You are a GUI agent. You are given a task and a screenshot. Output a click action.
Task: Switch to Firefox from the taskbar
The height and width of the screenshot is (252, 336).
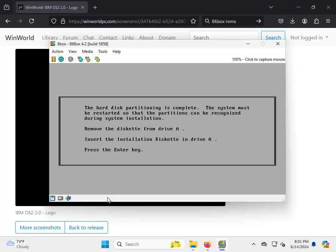point(207,244)
